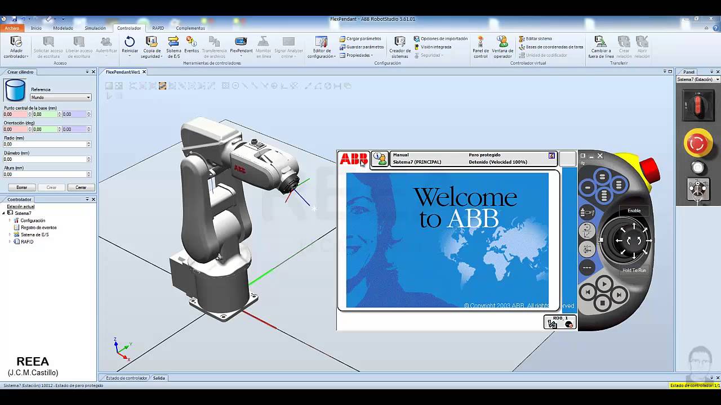The height and width of the screenshot is (405, 721).
Task: Click the ABB menu logo on FlexPendant
Action: [x=353, y=159]
